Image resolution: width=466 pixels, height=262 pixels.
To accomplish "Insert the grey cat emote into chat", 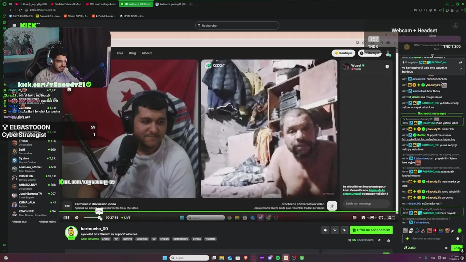I will pyautogui.click(x=405, y=230).
